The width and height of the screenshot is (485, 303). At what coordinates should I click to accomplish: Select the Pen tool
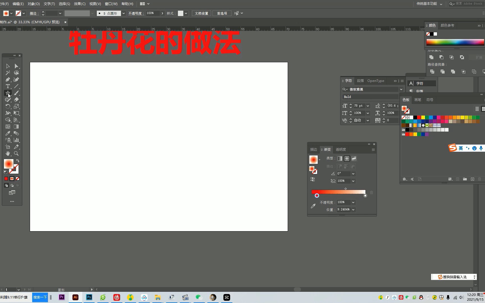point(8,80)
